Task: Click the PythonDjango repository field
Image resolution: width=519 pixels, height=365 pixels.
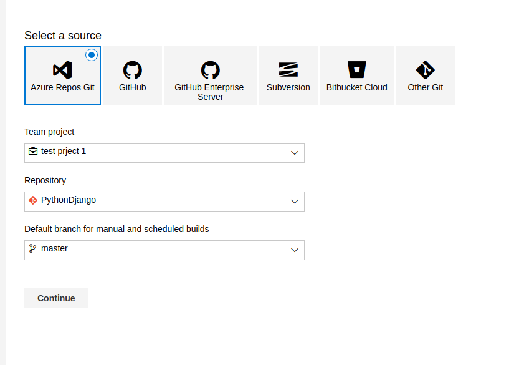Action: 156,201
